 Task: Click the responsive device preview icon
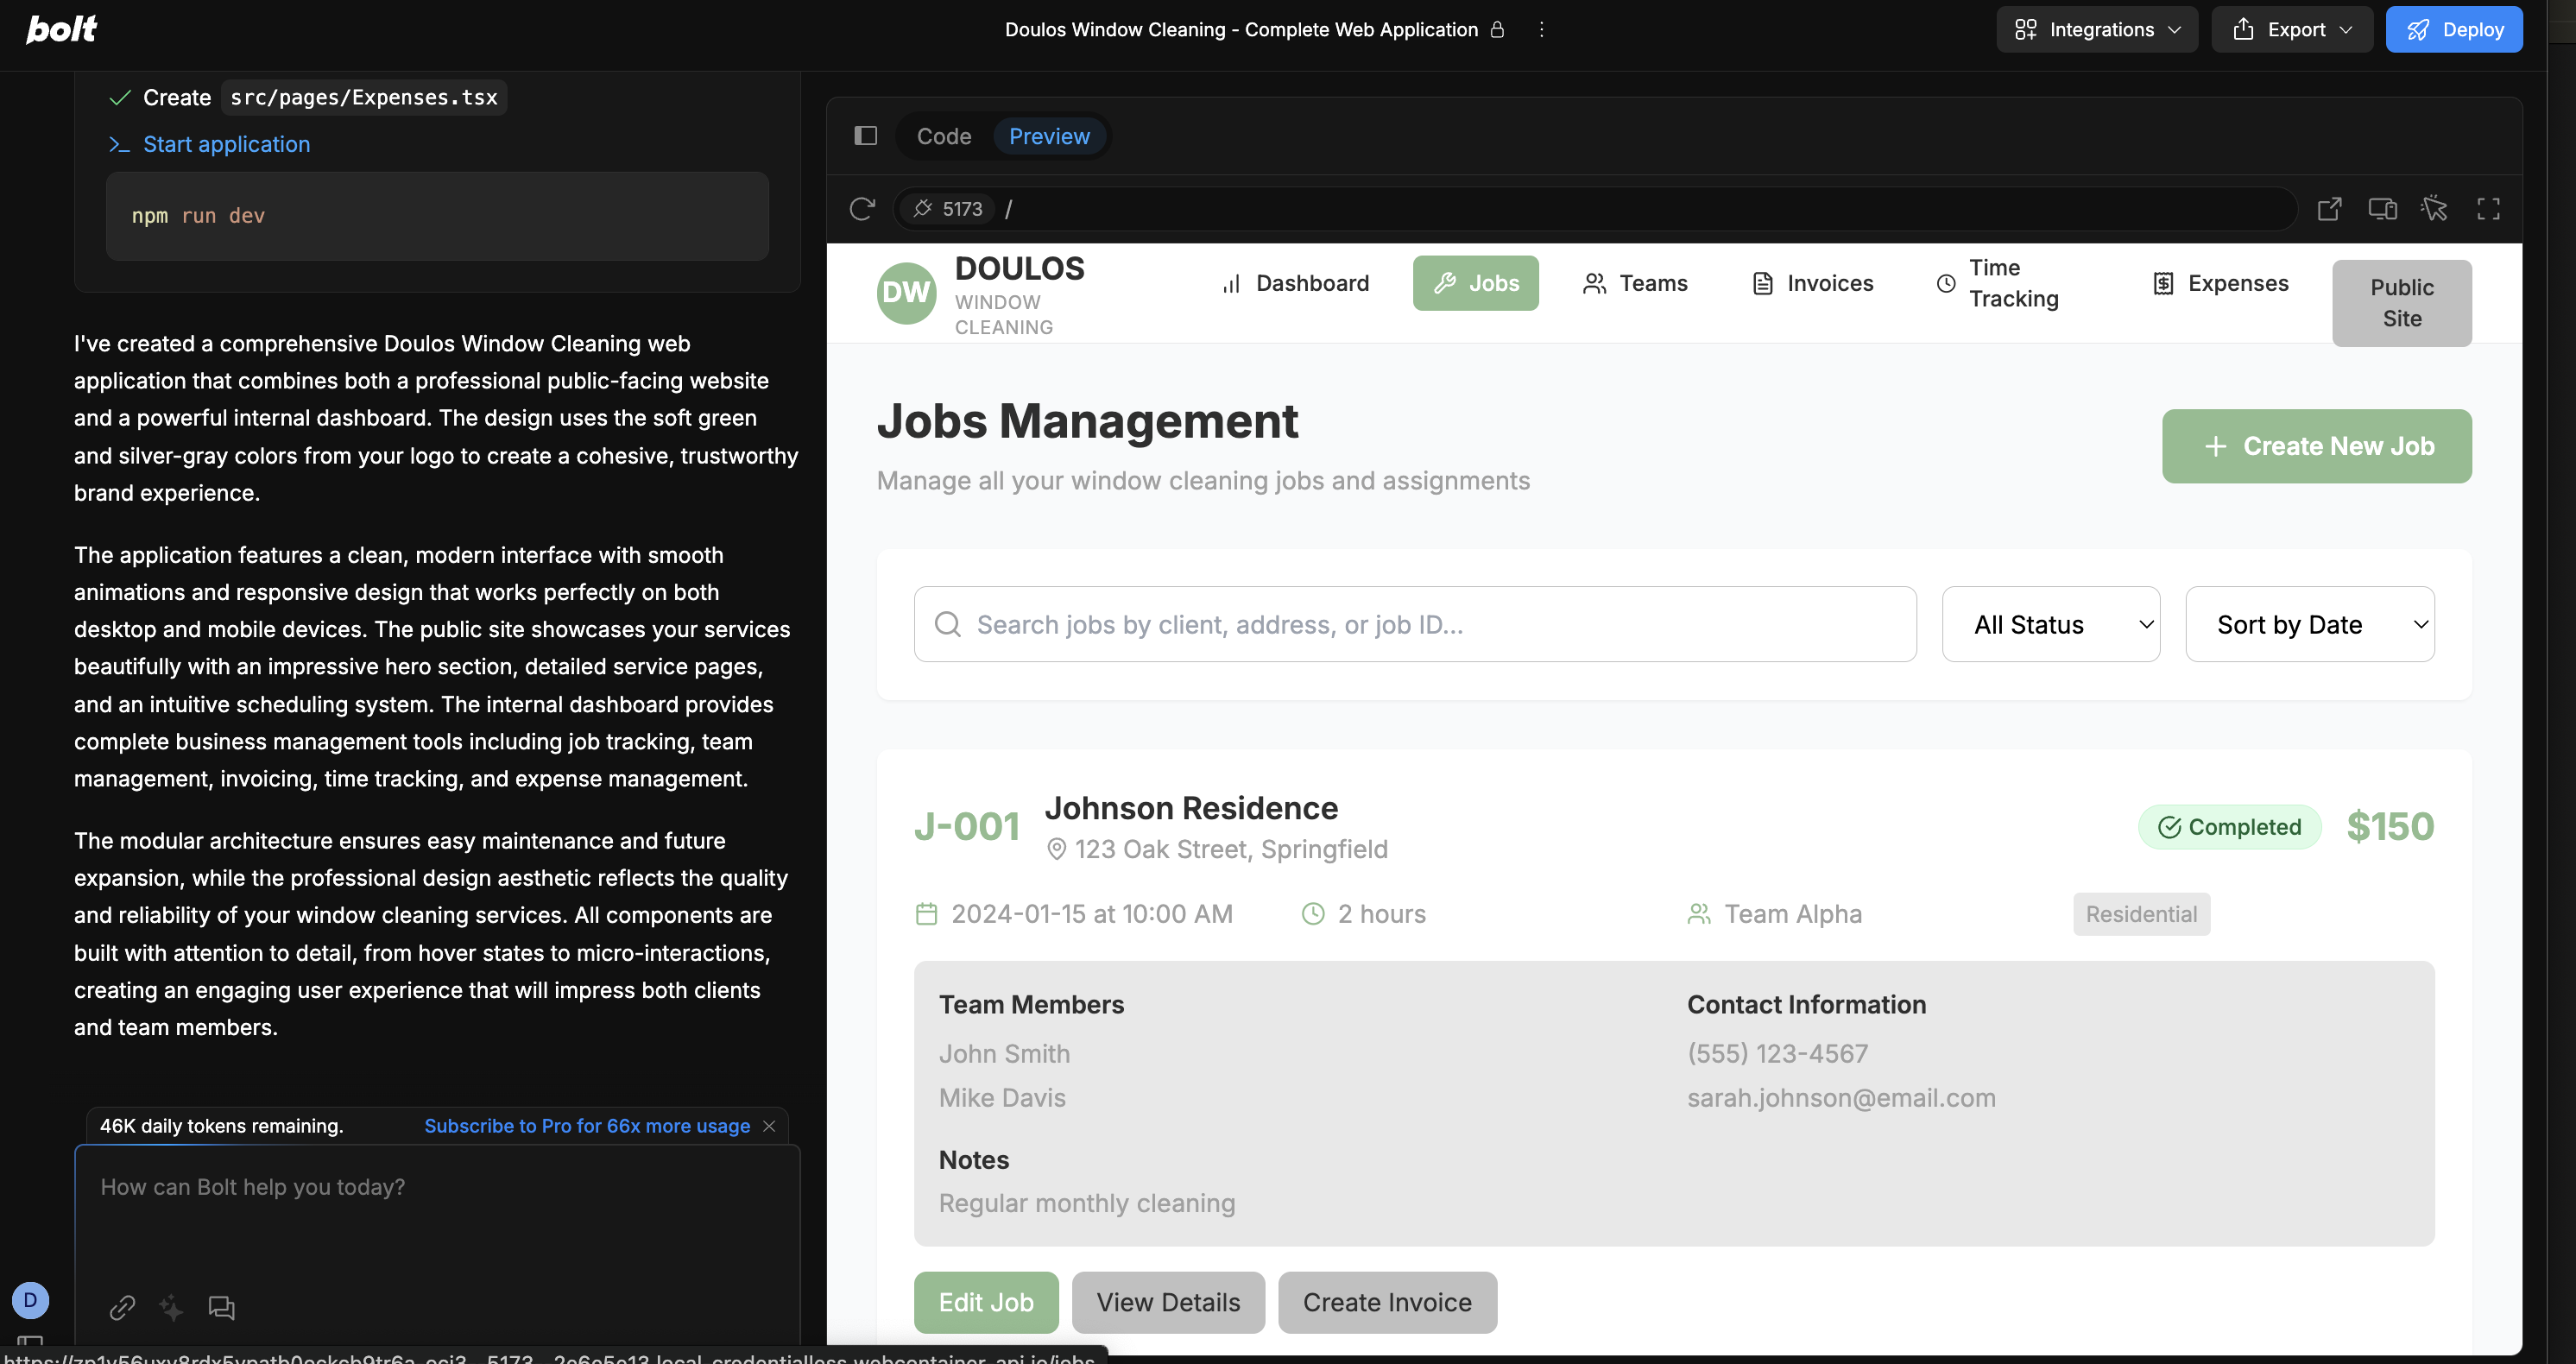[x=2382, y=209]
